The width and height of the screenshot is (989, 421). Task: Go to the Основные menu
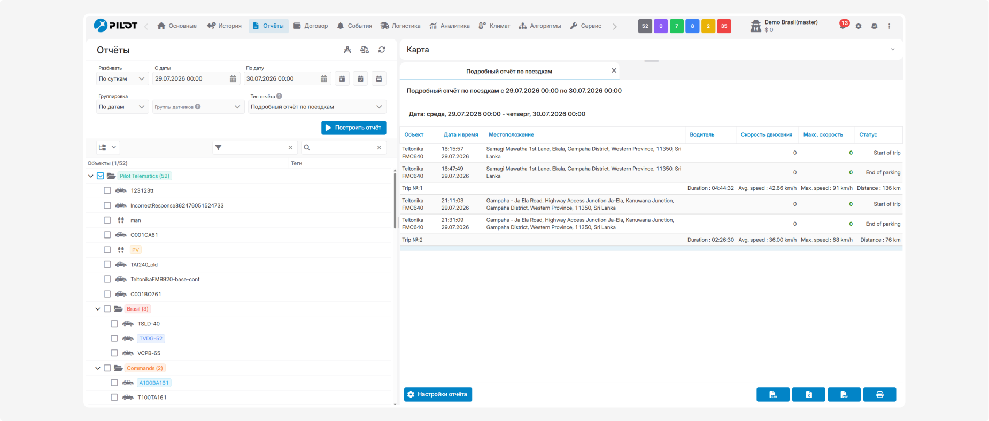click(x=177, y=26)
